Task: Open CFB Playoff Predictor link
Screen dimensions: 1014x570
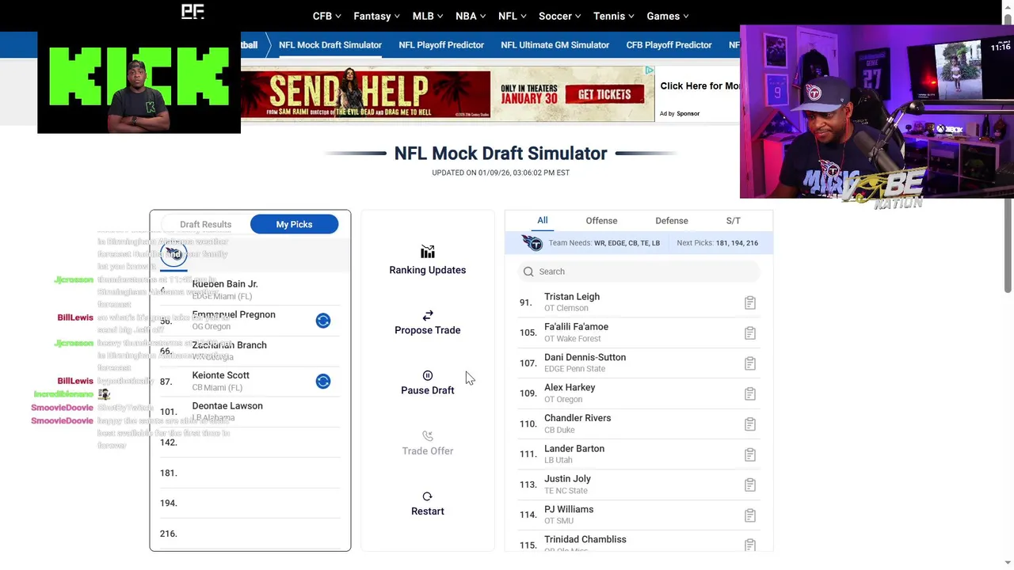Action: [669, 45]
